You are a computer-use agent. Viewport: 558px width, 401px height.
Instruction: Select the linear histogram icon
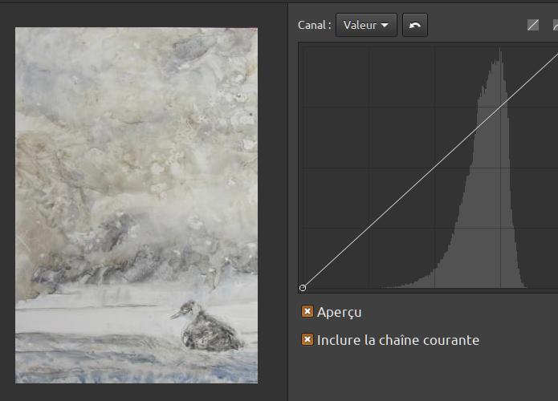(533, 25)
